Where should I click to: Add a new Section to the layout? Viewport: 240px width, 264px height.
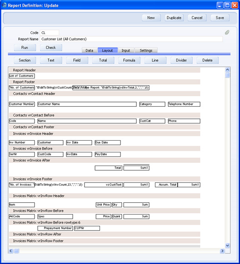point(25,60)
